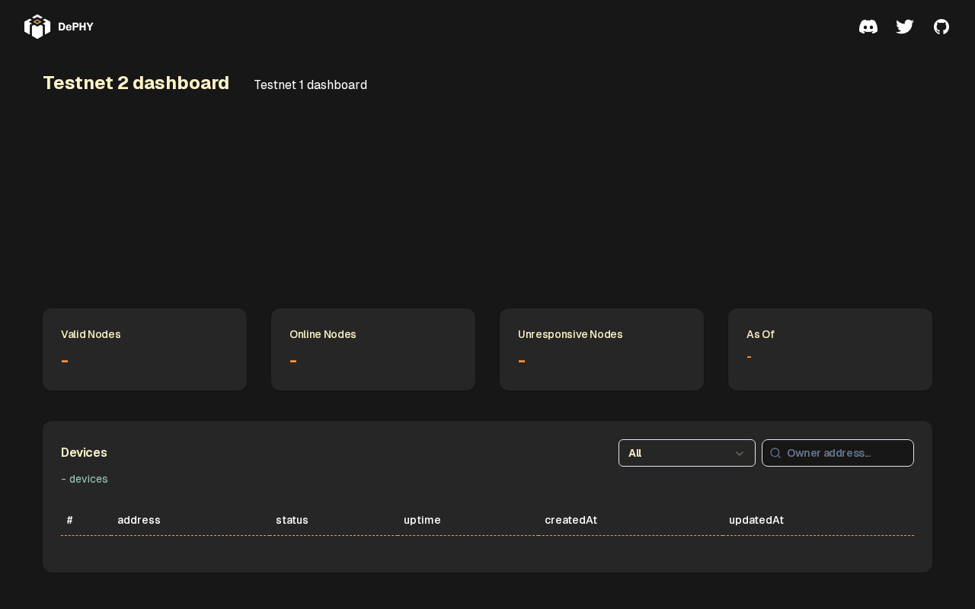Select Testnet 2 dashboard tab

point(136,83)
